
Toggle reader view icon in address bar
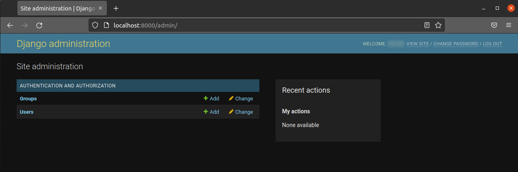pyautogui.click(x=427, y=25)
